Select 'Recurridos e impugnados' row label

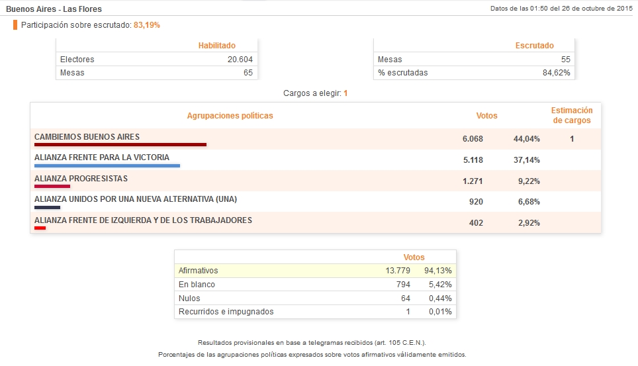pos(226,312)
